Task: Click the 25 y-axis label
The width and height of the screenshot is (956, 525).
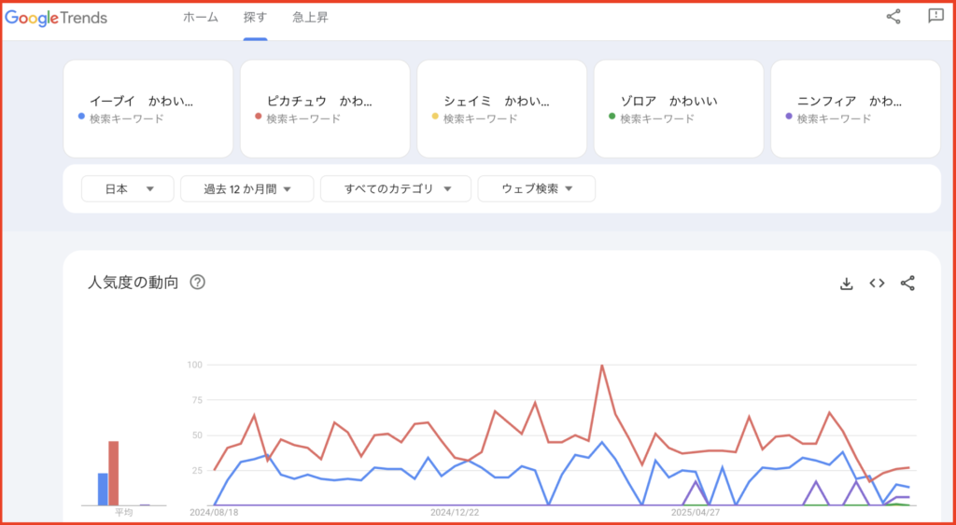Action: [198, 470]
